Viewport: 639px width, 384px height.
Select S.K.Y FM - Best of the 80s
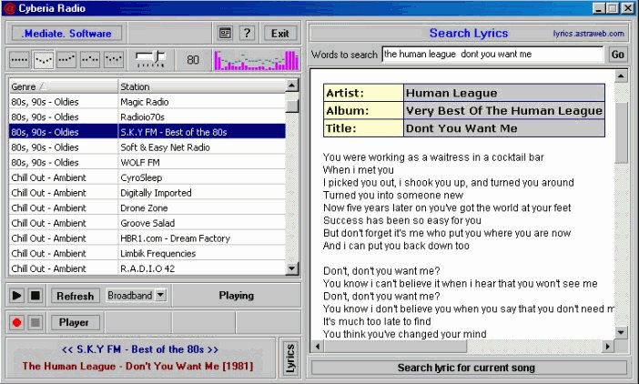[147, 132]
